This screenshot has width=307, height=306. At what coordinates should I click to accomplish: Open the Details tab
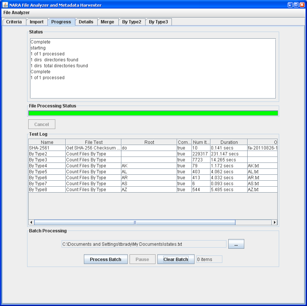coord(86,22)
